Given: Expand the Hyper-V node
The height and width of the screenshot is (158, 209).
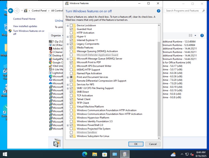Looking at the screenshot, I should click(68, 37).
